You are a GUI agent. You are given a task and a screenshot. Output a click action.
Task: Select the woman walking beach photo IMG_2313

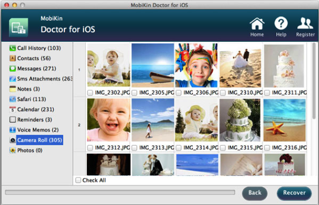click(x=153, y=120)
